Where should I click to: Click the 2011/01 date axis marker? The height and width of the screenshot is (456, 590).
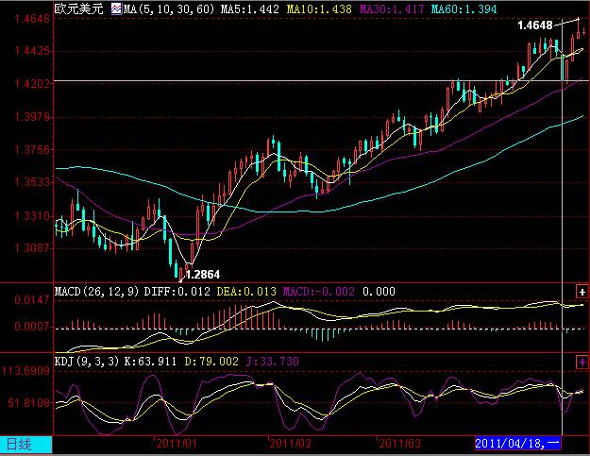(177, 443)
